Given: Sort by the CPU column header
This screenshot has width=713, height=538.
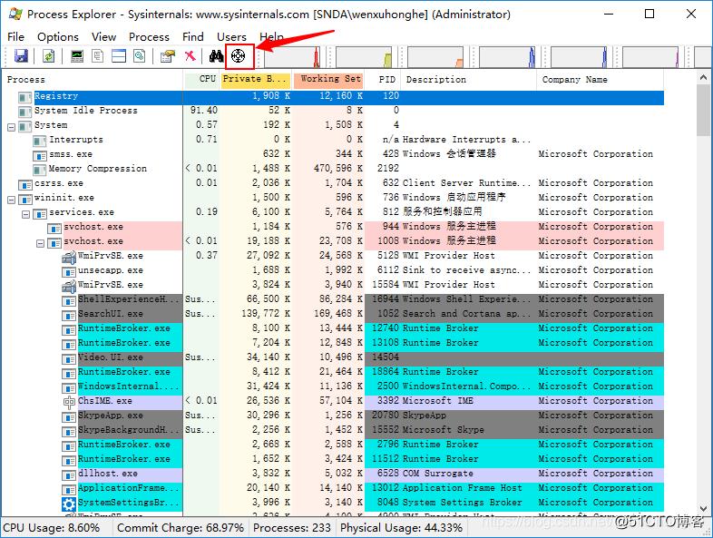Looking at the screenshot, I should pos(207,79).
